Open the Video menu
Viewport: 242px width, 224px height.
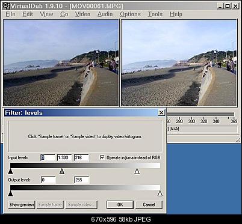[82, 14]
